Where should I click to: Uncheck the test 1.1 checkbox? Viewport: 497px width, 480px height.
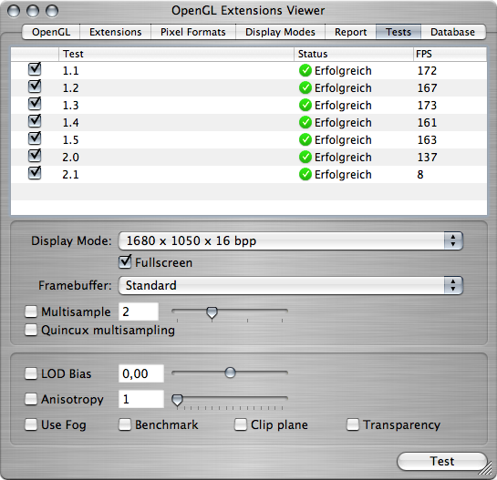35,68
